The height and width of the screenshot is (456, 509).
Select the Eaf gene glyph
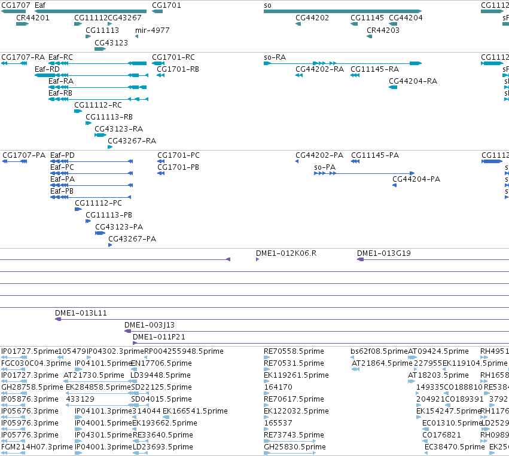[90, 11]
